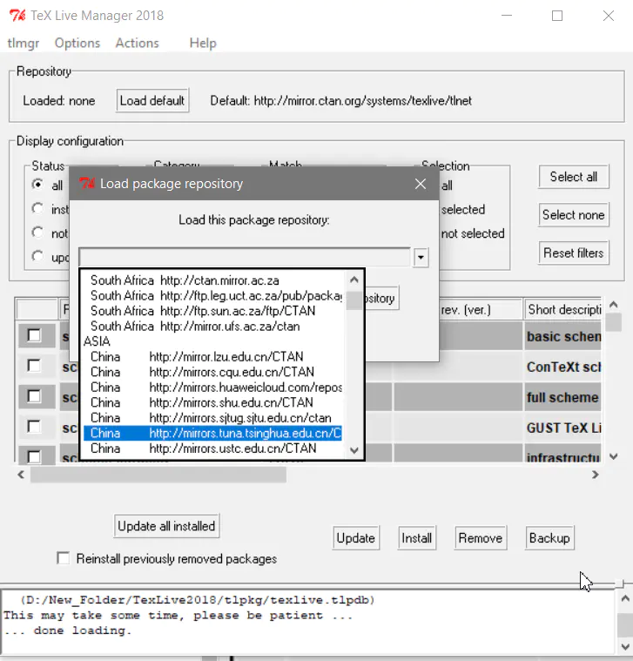
Task: Click the Install button
Action: (x=417, y=538)
